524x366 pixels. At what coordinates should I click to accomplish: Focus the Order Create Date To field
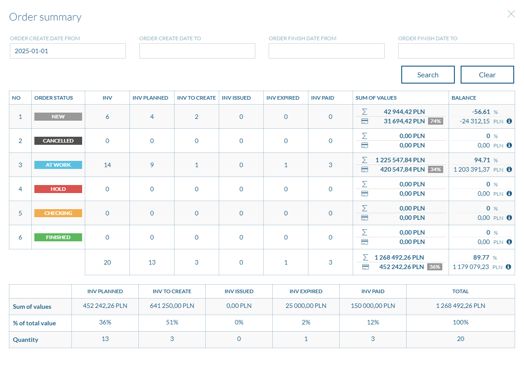[x=197, y=51]
